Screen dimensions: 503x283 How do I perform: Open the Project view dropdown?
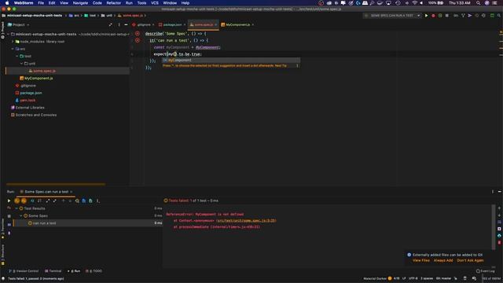[18, 24]
